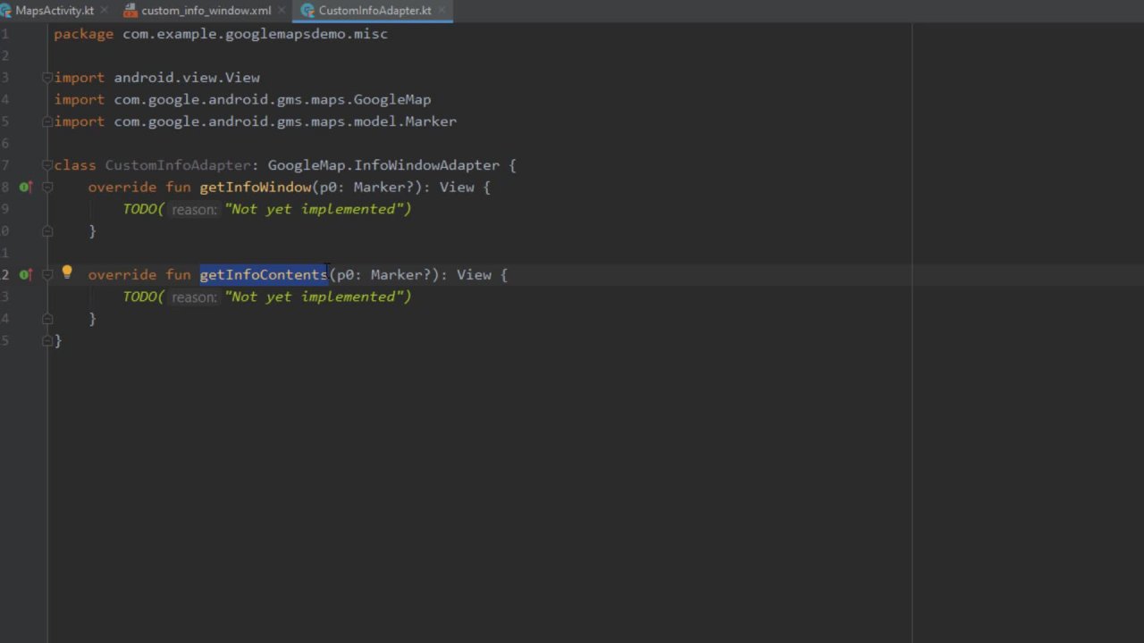
Task: Click the yellow lightbulb quick-fix icon
Action: point(67,273)
